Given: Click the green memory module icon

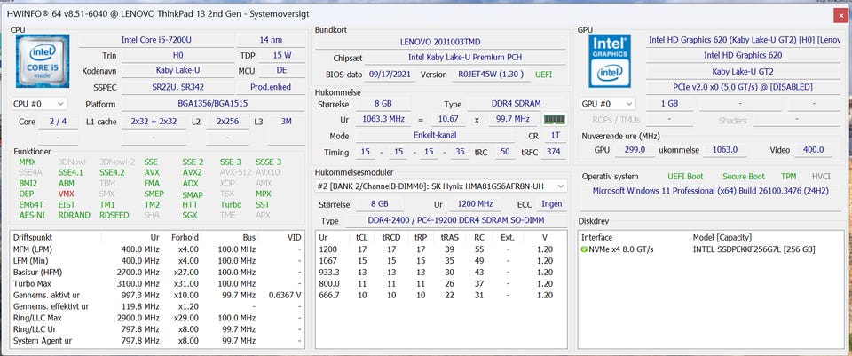Looking at the screenshot, I should coord(556,119).
